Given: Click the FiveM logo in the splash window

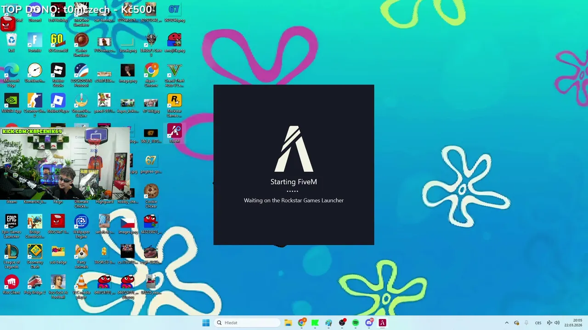Looking at the screenshot, I should pyautogui.click(x=294, y=149).
